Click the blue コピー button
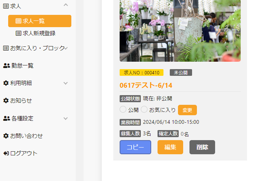Screen dimensions: 253x181 [x=135, y=147]
